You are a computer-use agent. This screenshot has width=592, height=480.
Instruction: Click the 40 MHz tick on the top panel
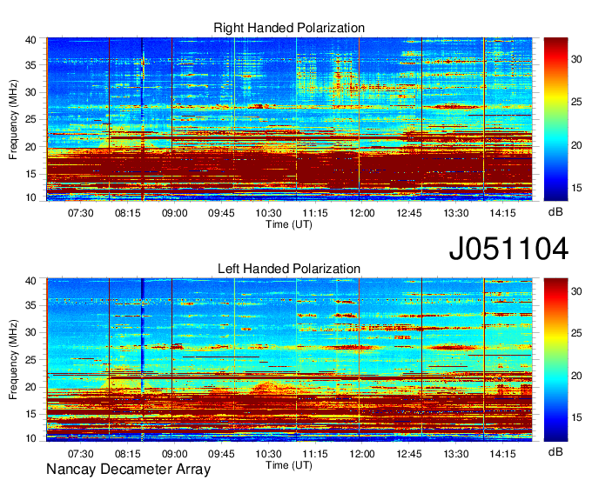point(30,40)
